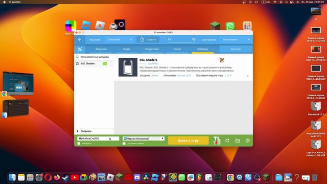Image resolution: width=327 pixels, height=184 pixels.
Task: Click the yellow Войти в игру button
Action: coord(189,141)
